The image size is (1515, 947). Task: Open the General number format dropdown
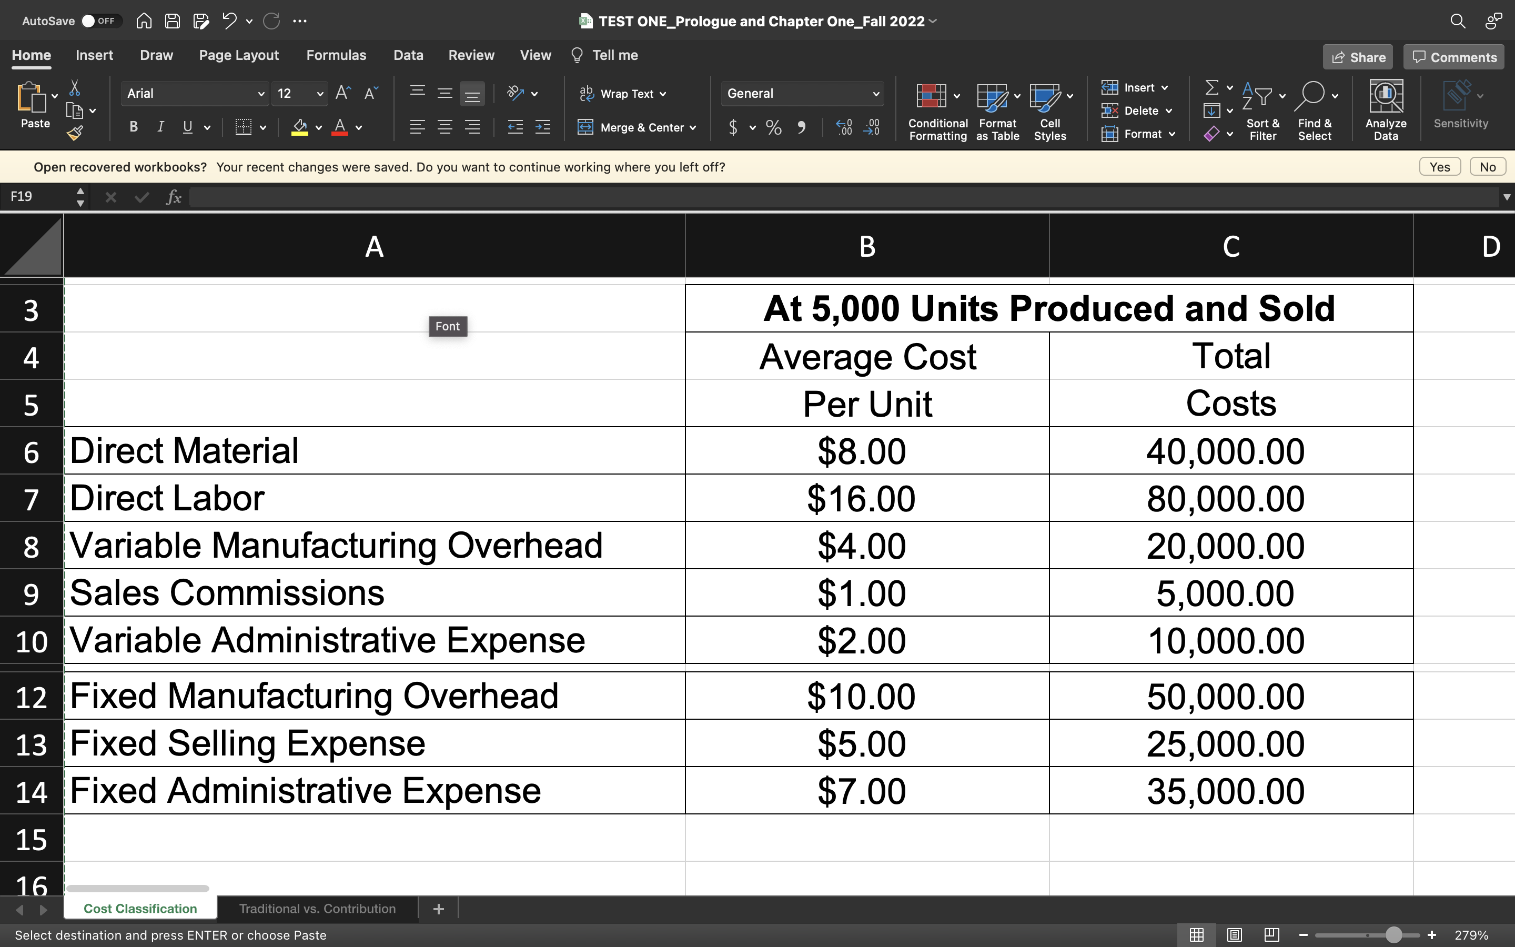click(x=876, y=93)
